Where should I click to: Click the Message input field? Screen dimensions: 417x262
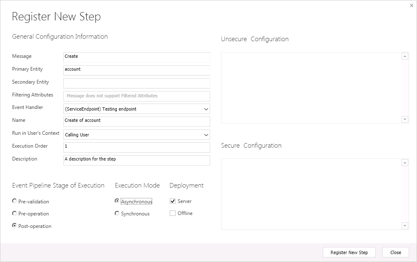point(136,57)
